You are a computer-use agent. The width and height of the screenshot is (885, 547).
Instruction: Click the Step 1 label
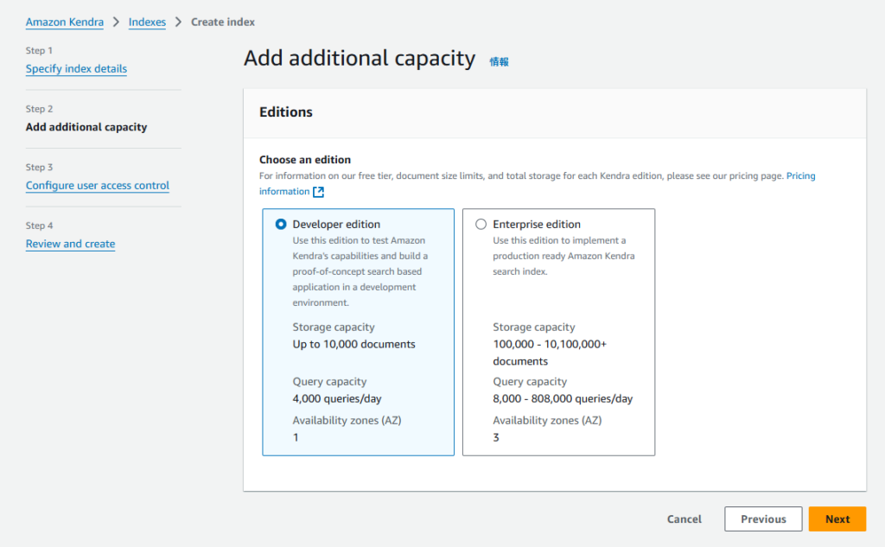click(x=39, y=50)
